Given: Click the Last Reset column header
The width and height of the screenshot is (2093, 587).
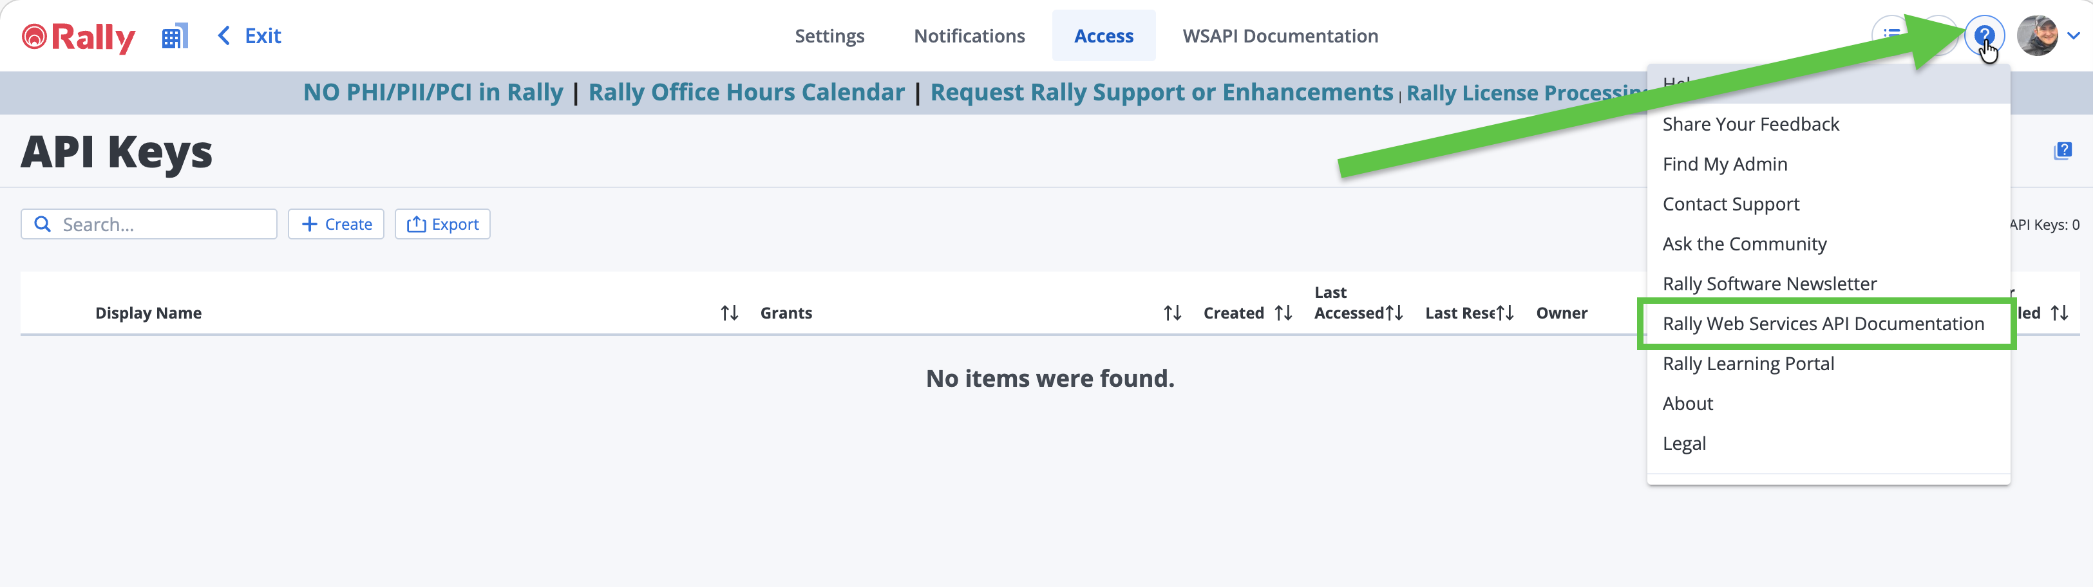Looking at the screenshot, I should coord(1459,313).
